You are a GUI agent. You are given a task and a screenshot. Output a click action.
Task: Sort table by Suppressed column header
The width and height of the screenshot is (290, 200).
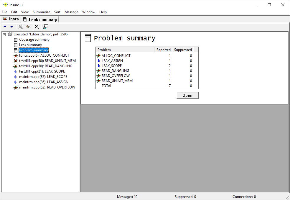coord(183,50)
